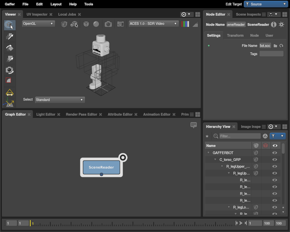Click the file browser folder icon
The image size is (290, 232).
coord(275,46)
